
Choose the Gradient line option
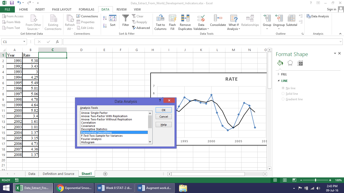click(x=283, y=99)
